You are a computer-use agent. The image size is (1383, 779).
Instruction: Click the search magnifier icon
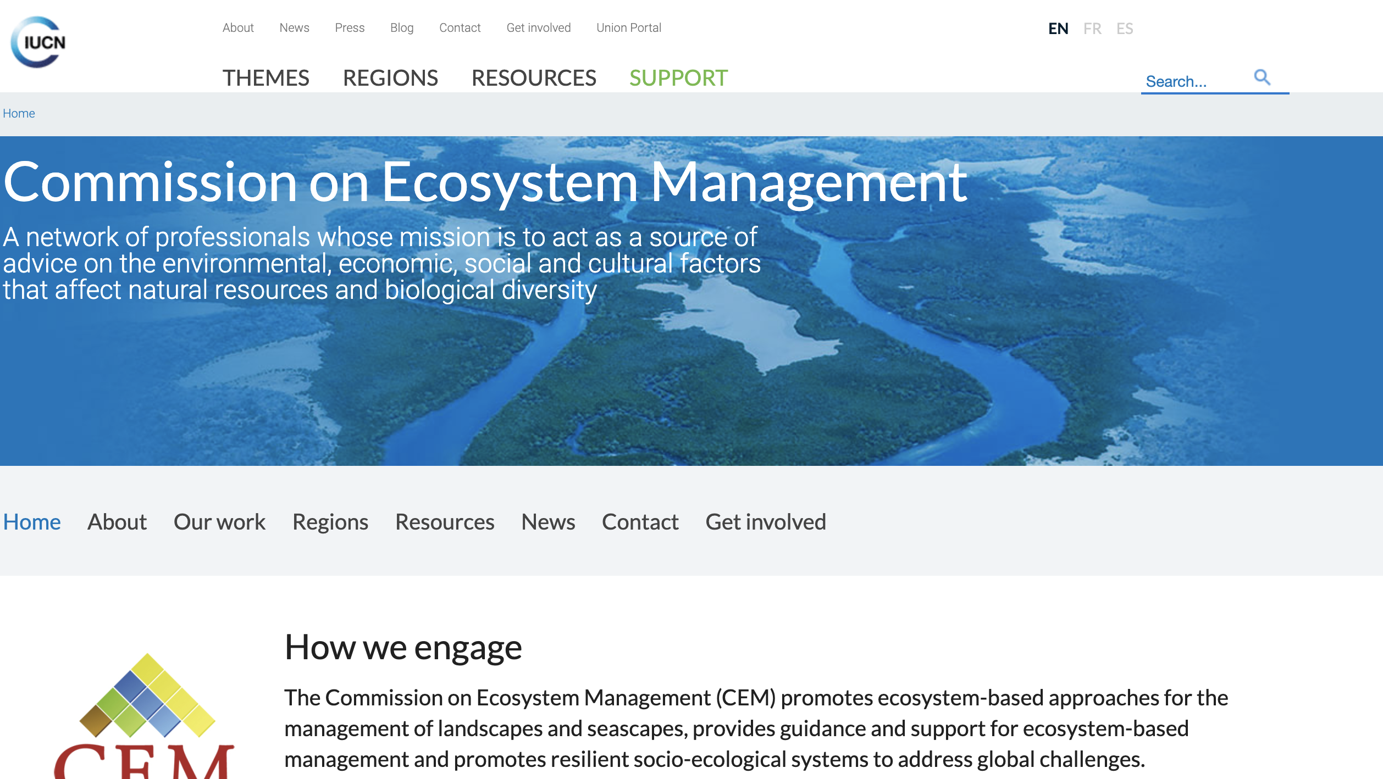tap(1262, 77)
